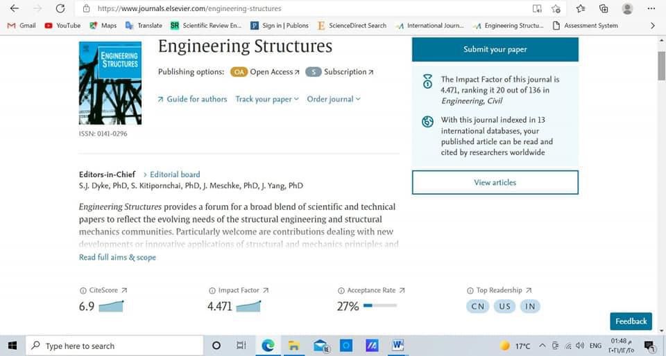Viewport: 666px width, 356px height.
Task: Click the CiteScore 6.9 trend chart
Action: 111,306
